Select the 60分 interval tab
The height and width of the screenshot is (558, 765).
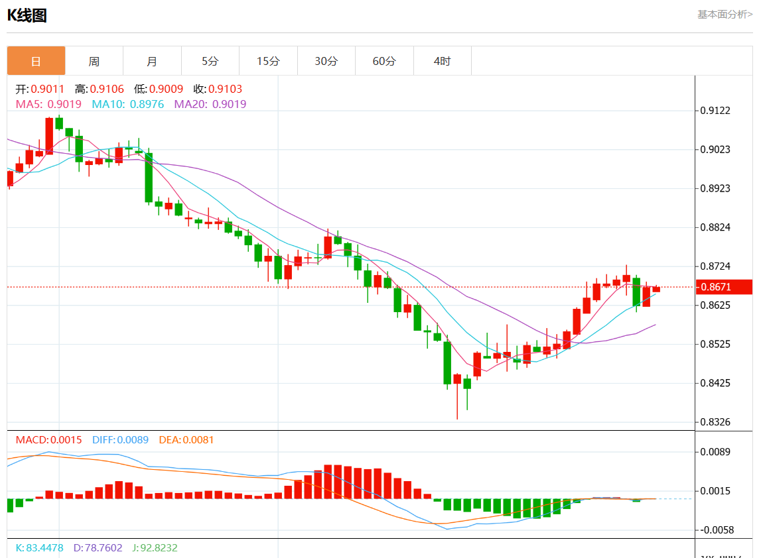tap(384, 61)
